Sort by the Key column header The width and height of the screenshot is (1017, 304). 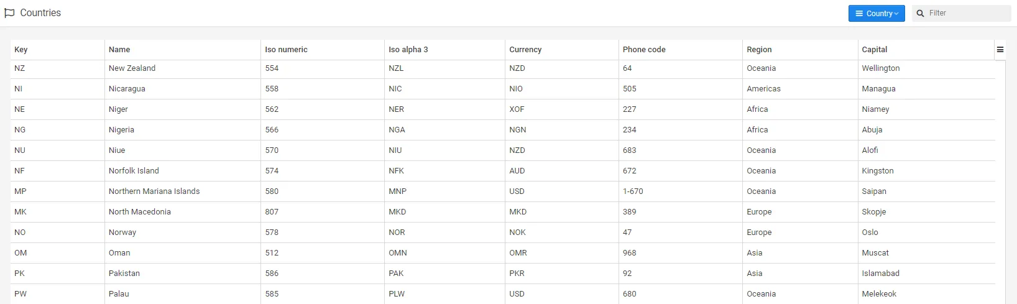(21, 50)
